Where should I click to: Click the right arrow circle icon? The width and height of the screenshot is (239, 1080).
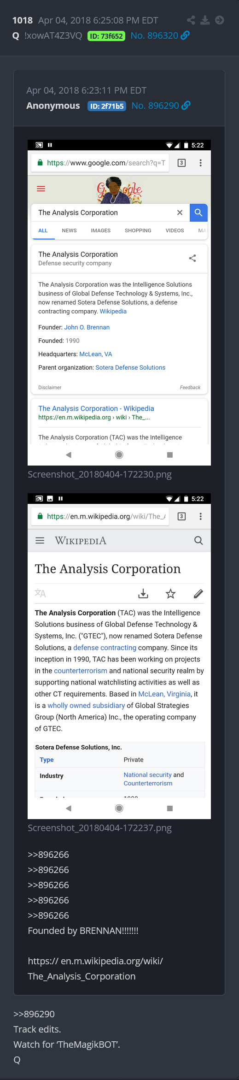[x=220, y=20]
